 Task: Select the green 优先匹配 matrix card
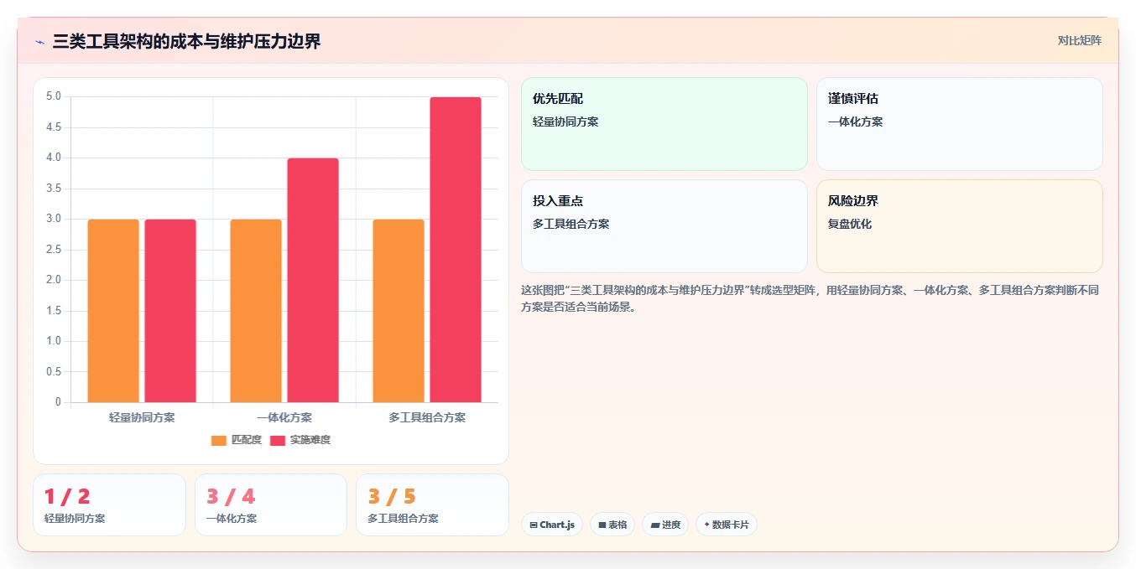click(x=664, y=124)
